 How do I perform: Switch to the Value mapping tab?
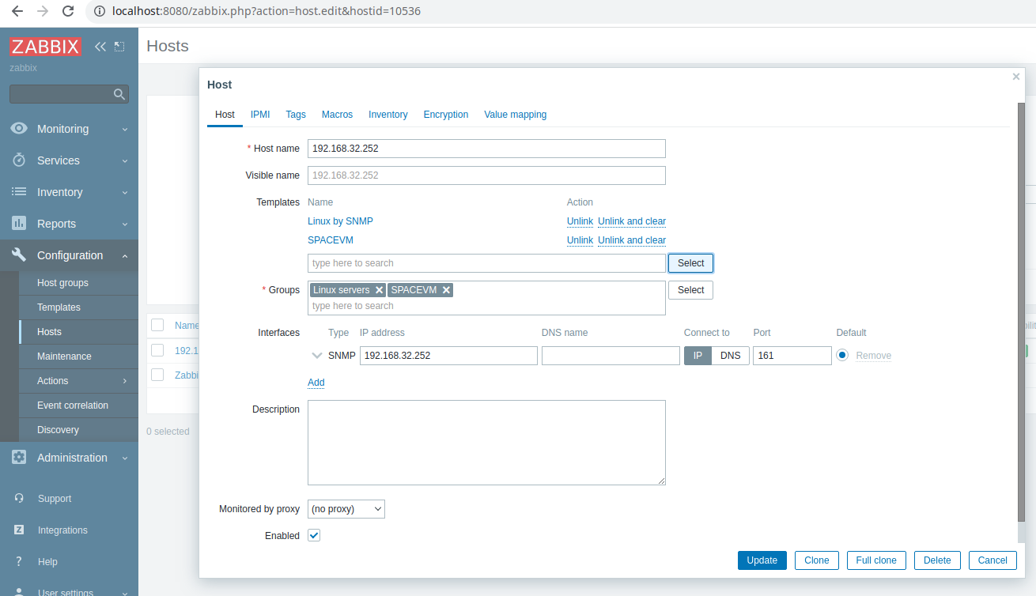[x=516, y=115]
